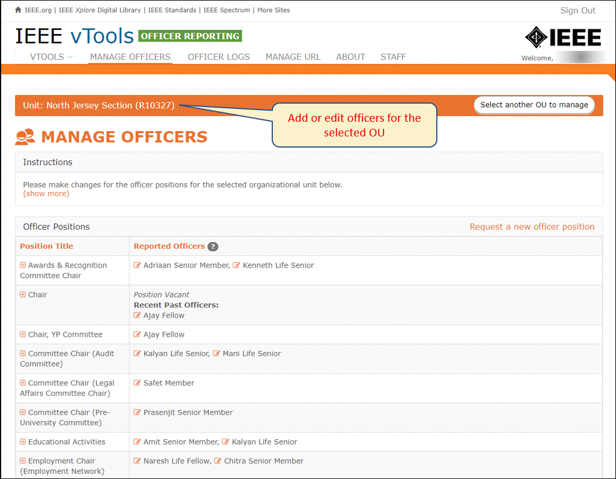616x479 pixels.
Task: Expand Committee Chair (Legal Affairs) position
Action: 23,383
